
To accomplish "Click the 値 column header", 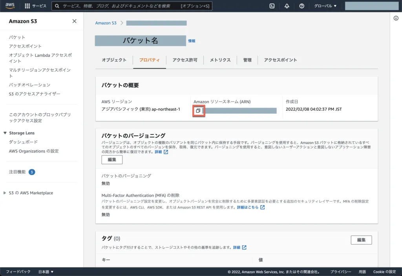I will coord(261,260).
